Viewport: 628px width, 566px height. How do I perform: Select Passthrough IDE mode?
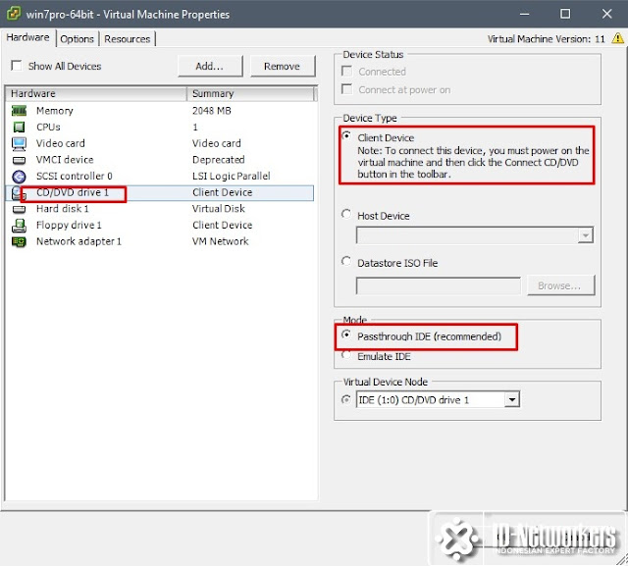click(346, 334)
